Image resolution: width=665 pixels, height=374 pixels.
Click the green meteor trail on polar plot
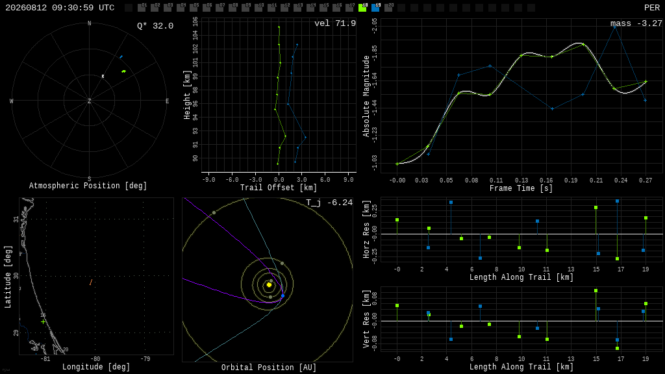[124, 71]
